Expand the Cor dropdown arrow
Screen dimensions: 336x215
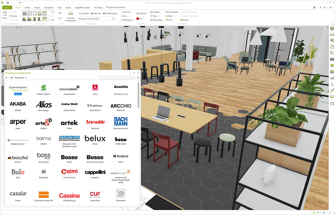tap(144, 19)
